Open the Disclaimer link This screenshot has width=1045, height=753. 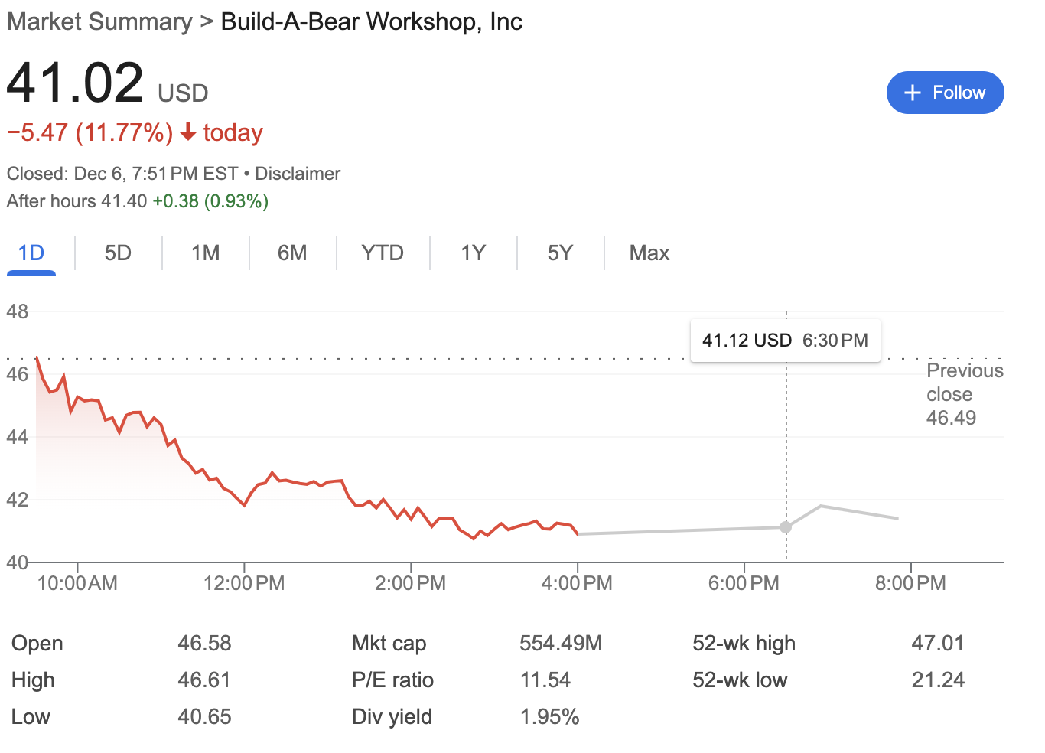(x=298, y=174)
